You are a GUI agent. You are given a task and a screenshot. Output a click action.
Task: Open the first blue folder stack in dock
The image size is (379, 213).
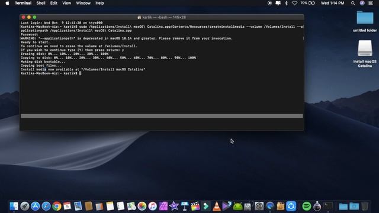click(x=343, y=206)
